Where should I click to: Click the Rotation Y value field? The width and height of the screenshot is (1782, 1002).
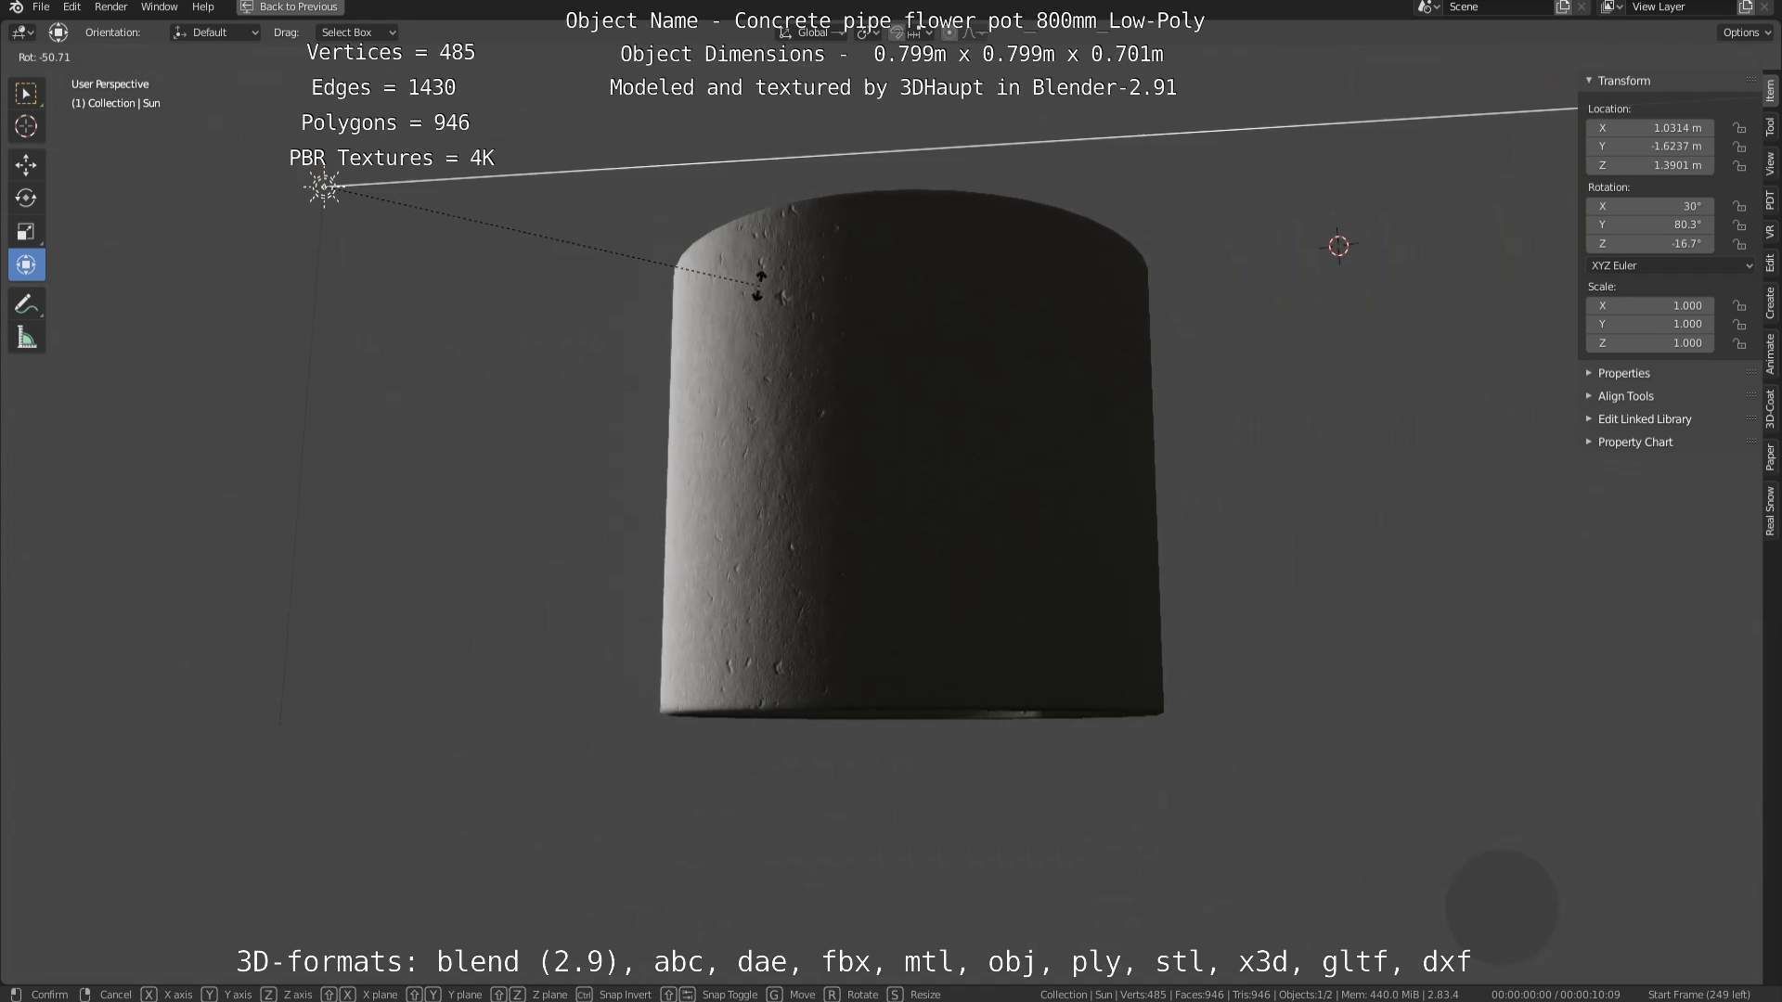(1649, 225)
